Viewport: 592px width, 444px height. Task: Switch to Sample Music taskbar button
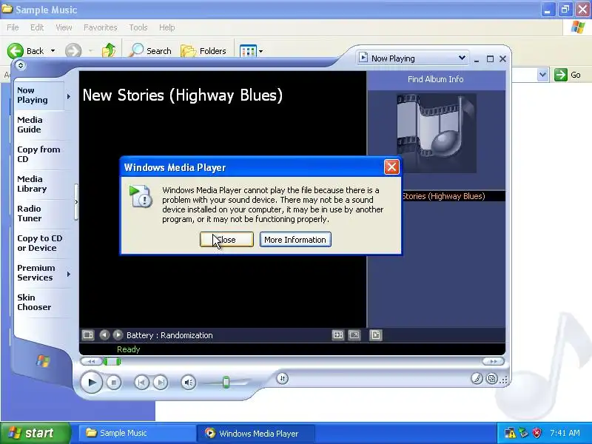tap(137, 433)
